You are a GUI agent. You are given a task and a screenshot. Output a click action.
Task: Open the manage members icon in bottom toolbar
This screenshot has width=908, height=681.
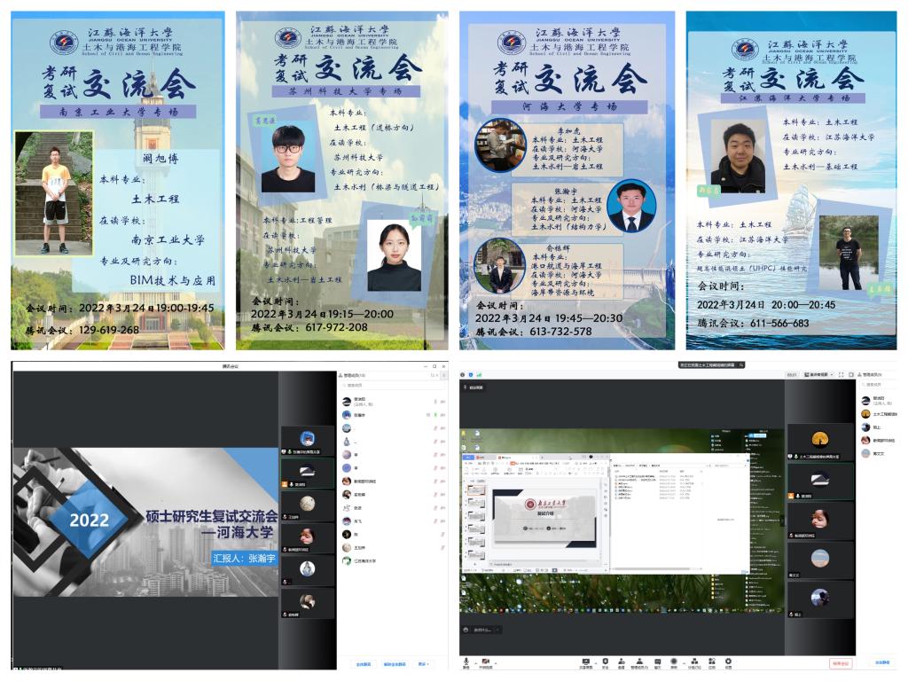pos(639,661)
